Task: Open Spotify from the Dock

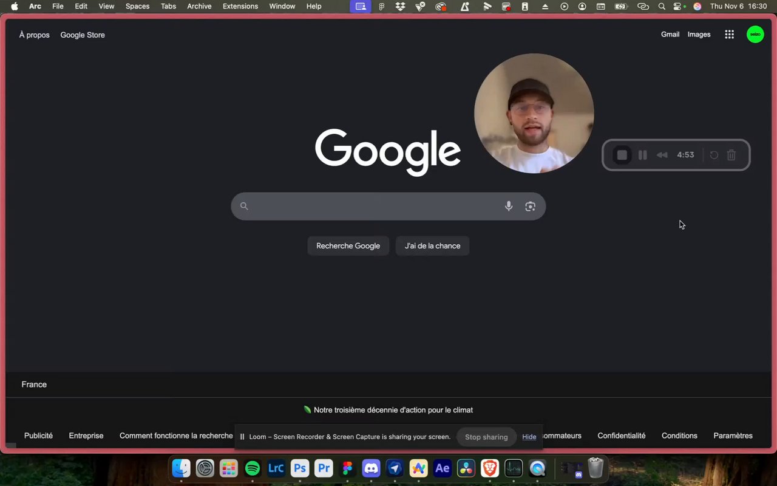Action: coord(253,468)
